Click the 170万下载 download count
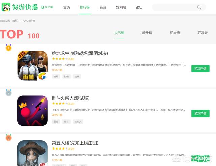This screenshot has height=166, width=216. point(57,160)
